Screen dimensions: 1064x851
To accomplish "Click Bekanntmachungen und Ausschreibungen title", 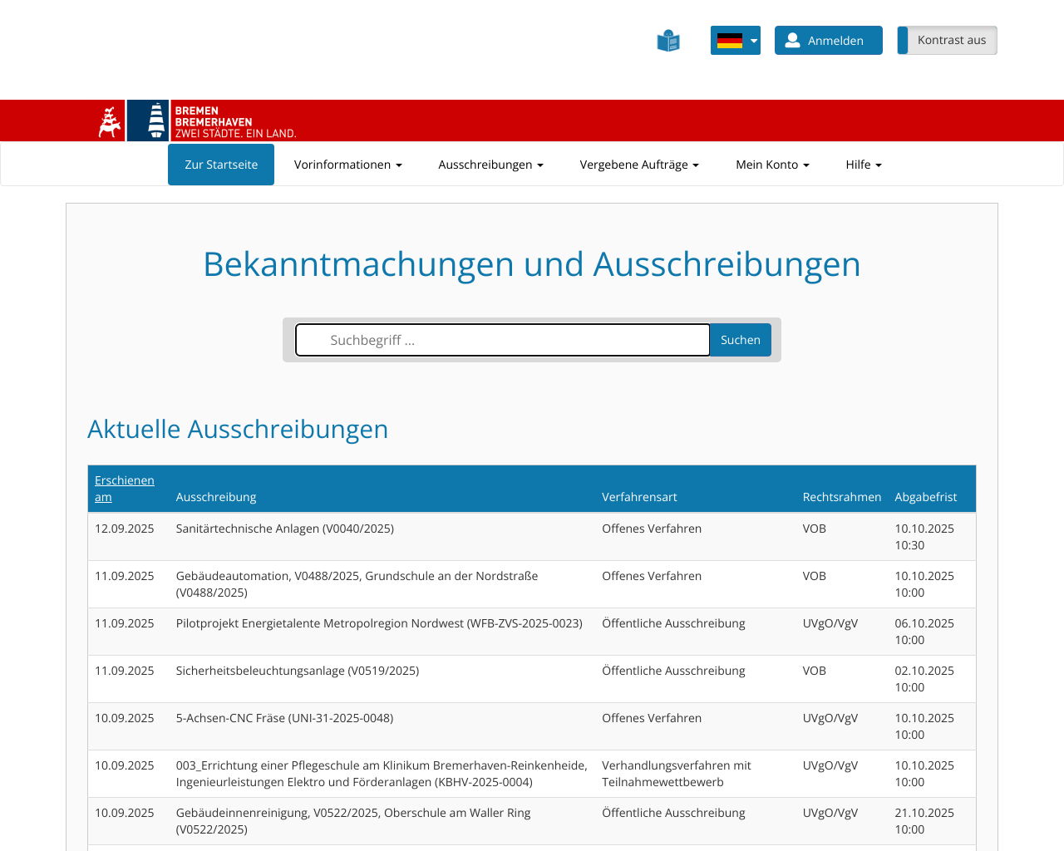I will pyautogui.click(x=532, y=264).
